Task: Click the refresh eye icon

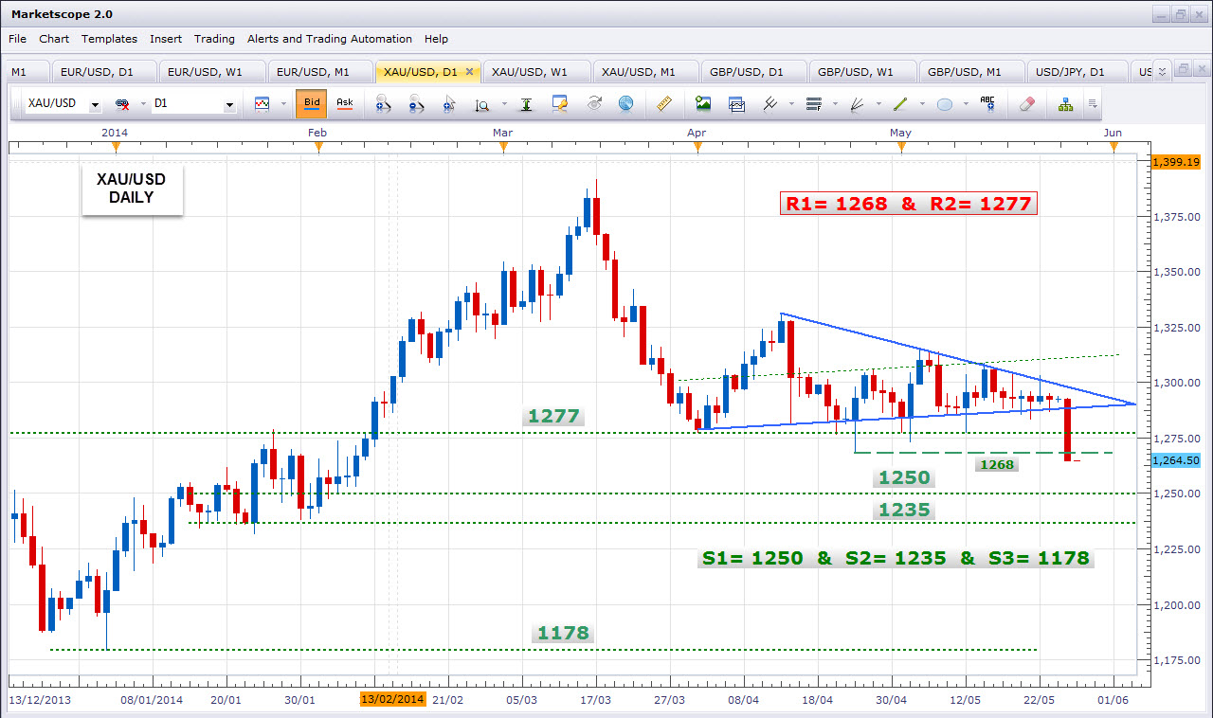Action: 594,104
